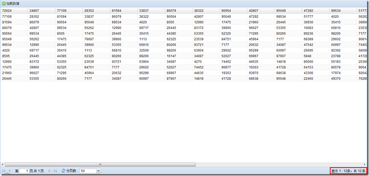Go to the first page using pager icon
The image size is (369, 176).
point(4,171)
